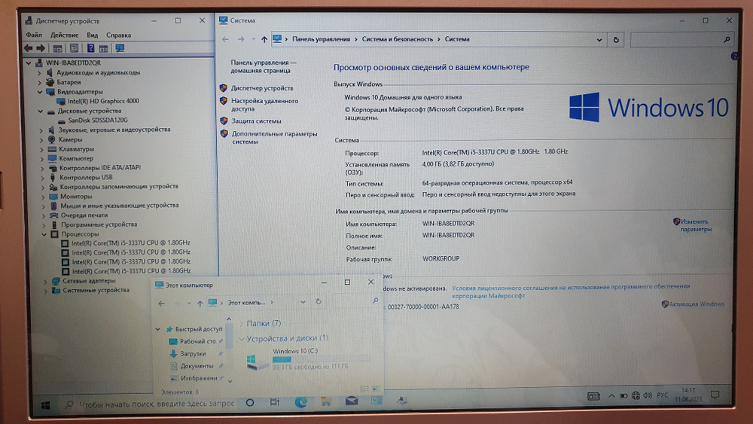Click scan hardware monitor icon in Device Manager toolbar
753x424 pixels.
point(120,48)
